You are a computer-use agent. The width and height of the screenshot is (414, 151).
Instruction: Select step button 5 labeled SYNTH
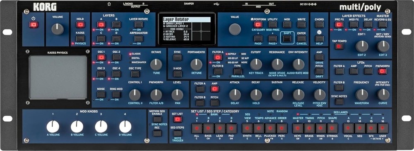[x=247, y=128]
